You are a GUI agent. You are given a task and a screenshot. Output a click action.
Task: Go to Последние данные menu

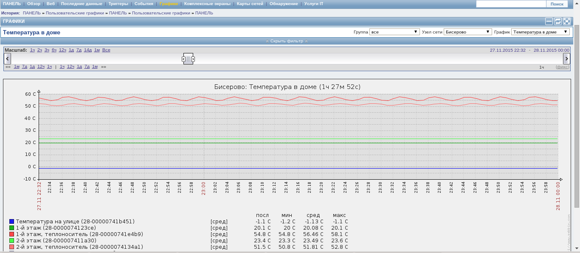82,4
